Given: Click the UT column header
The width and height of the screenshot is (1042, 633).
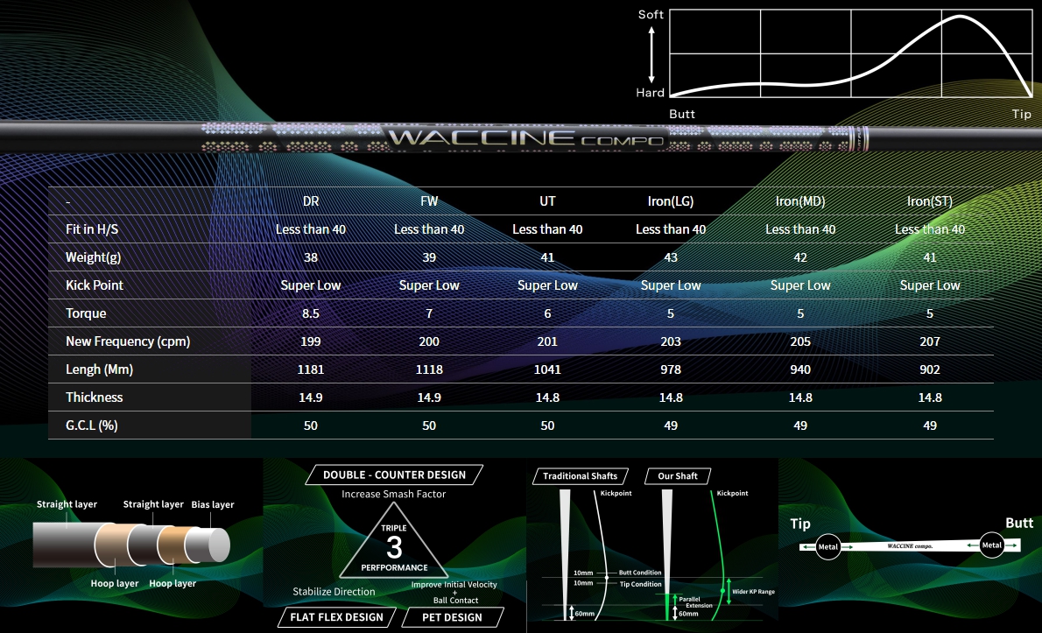Looking at the screenshot, I should [547, 201].
